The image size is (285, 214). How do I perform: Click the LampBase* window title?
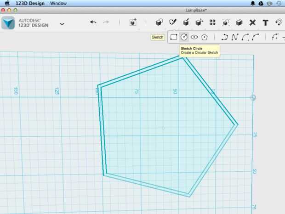196,10
